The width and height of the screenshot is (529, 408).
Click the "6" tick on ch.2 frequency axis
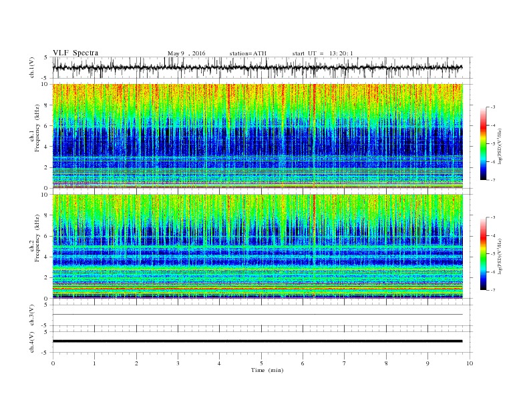click(x=46, y=236)
